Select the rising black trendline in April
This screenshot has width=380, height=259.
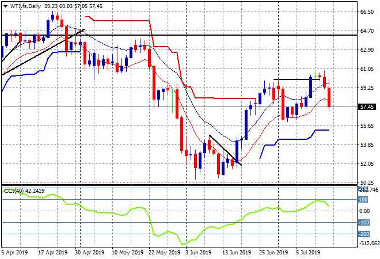pos(44,52)
